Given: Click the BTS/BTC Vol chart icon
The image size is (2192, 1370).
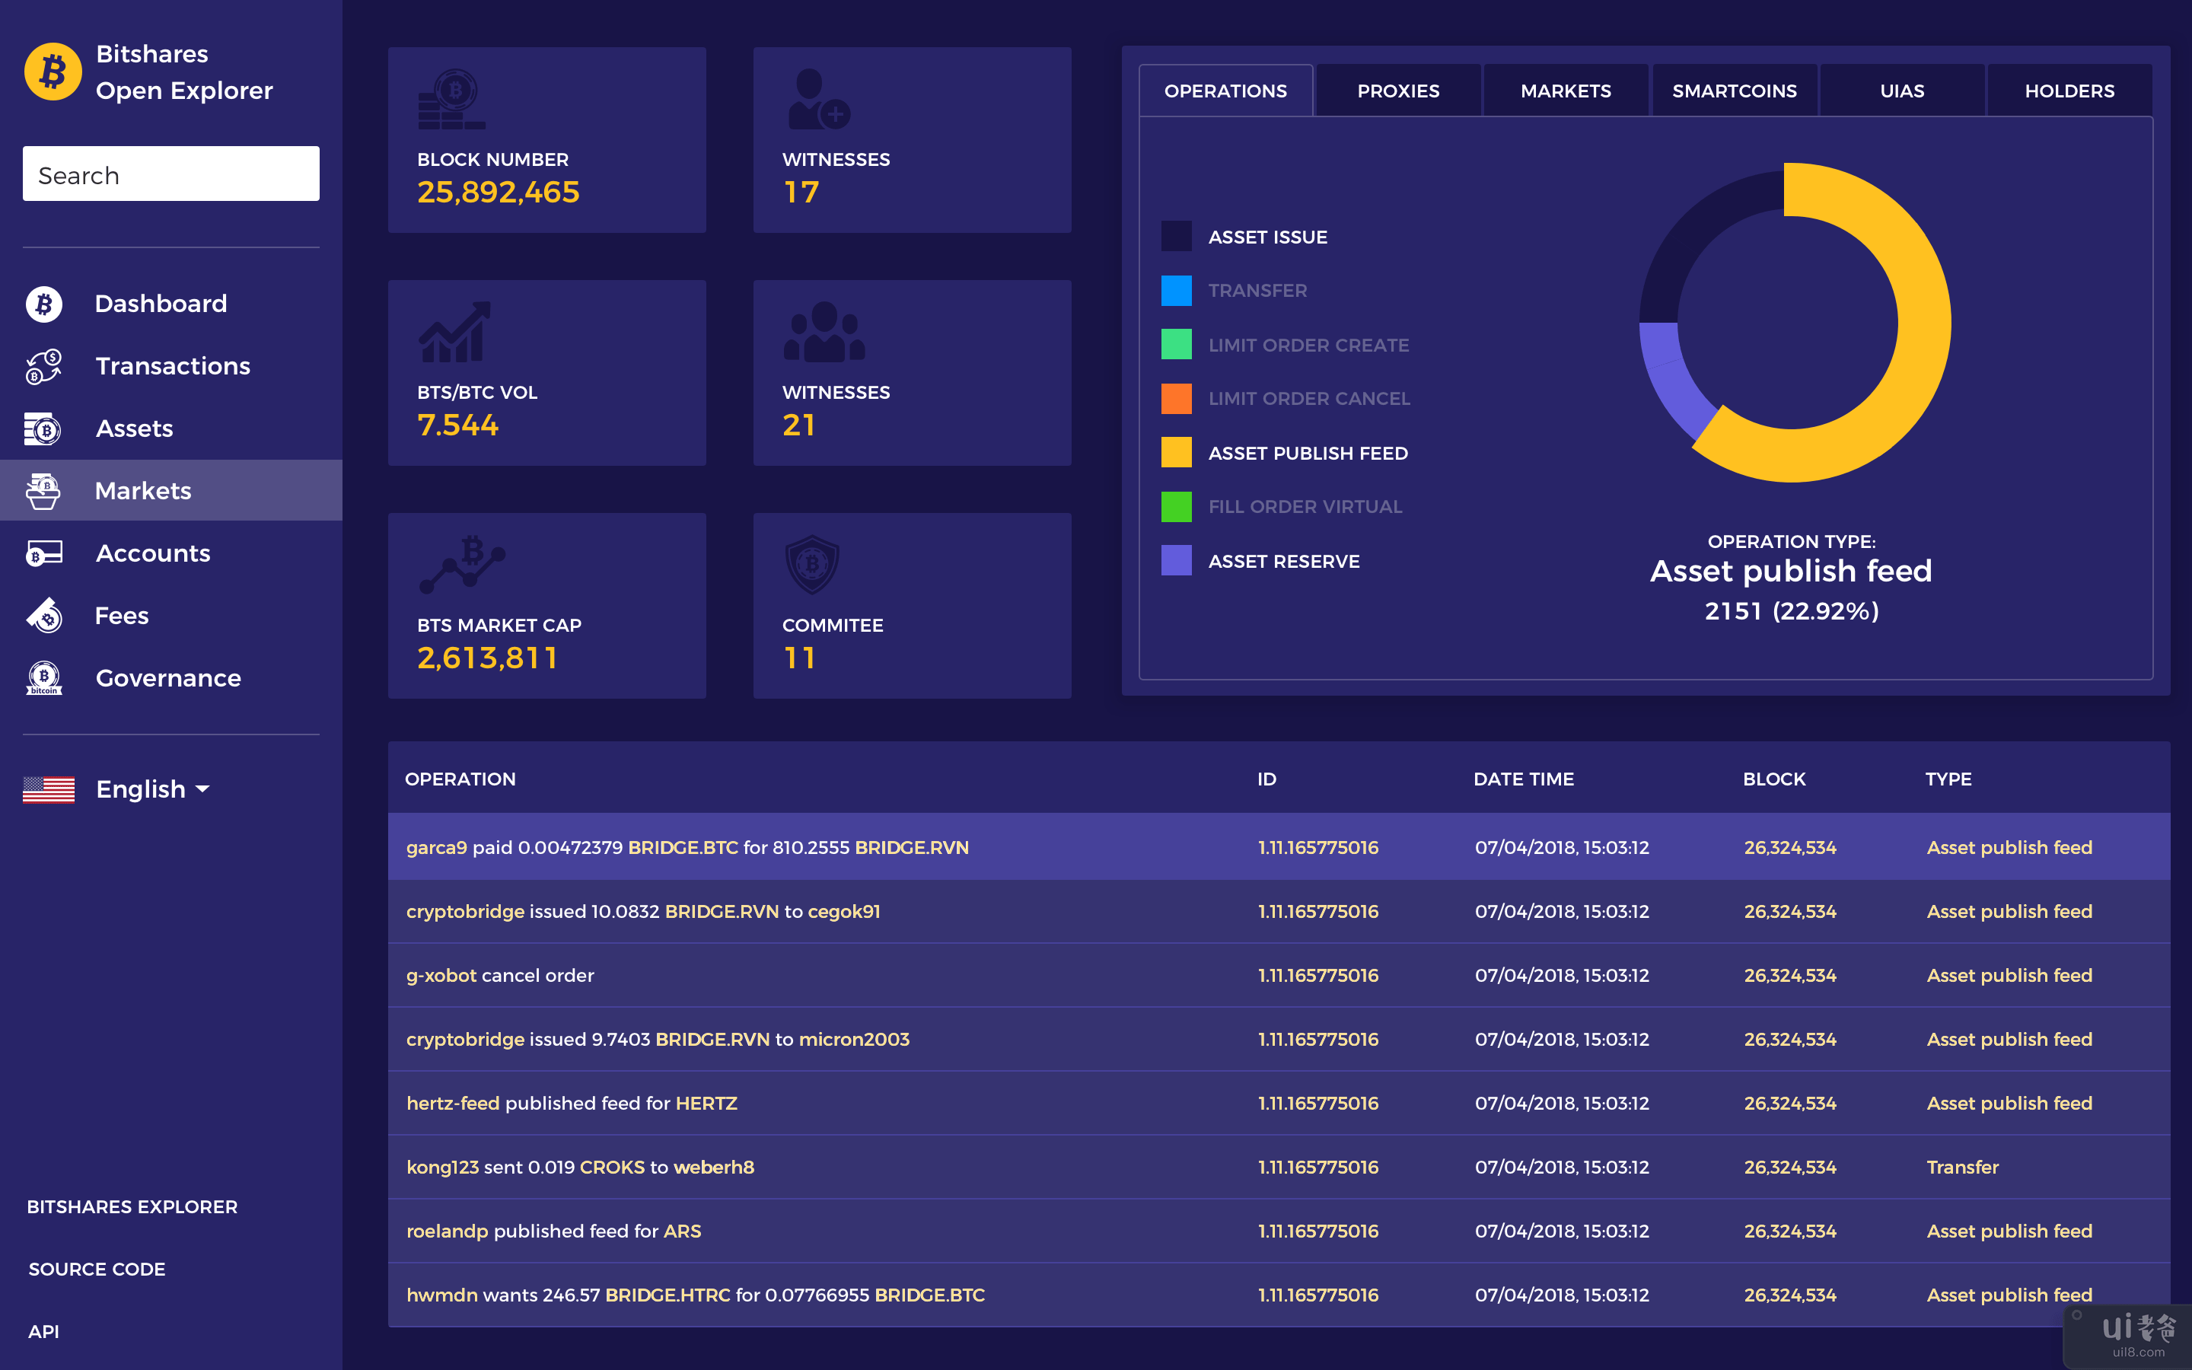Looking at the screenshot, I should [x=454, y=332].
